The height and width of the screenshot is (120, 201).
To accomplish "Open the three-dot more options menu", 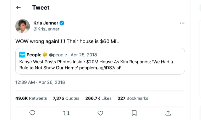I will (182, 23).
